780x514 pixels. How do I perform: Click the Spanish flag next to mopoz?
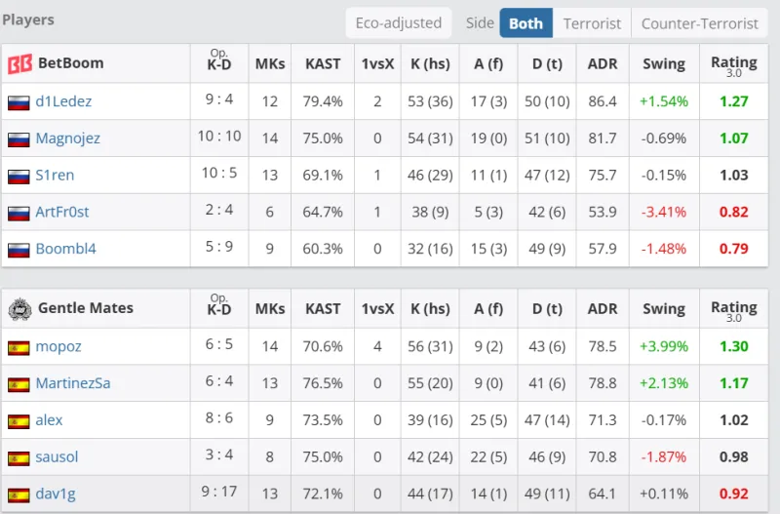[x=19, y=347]
